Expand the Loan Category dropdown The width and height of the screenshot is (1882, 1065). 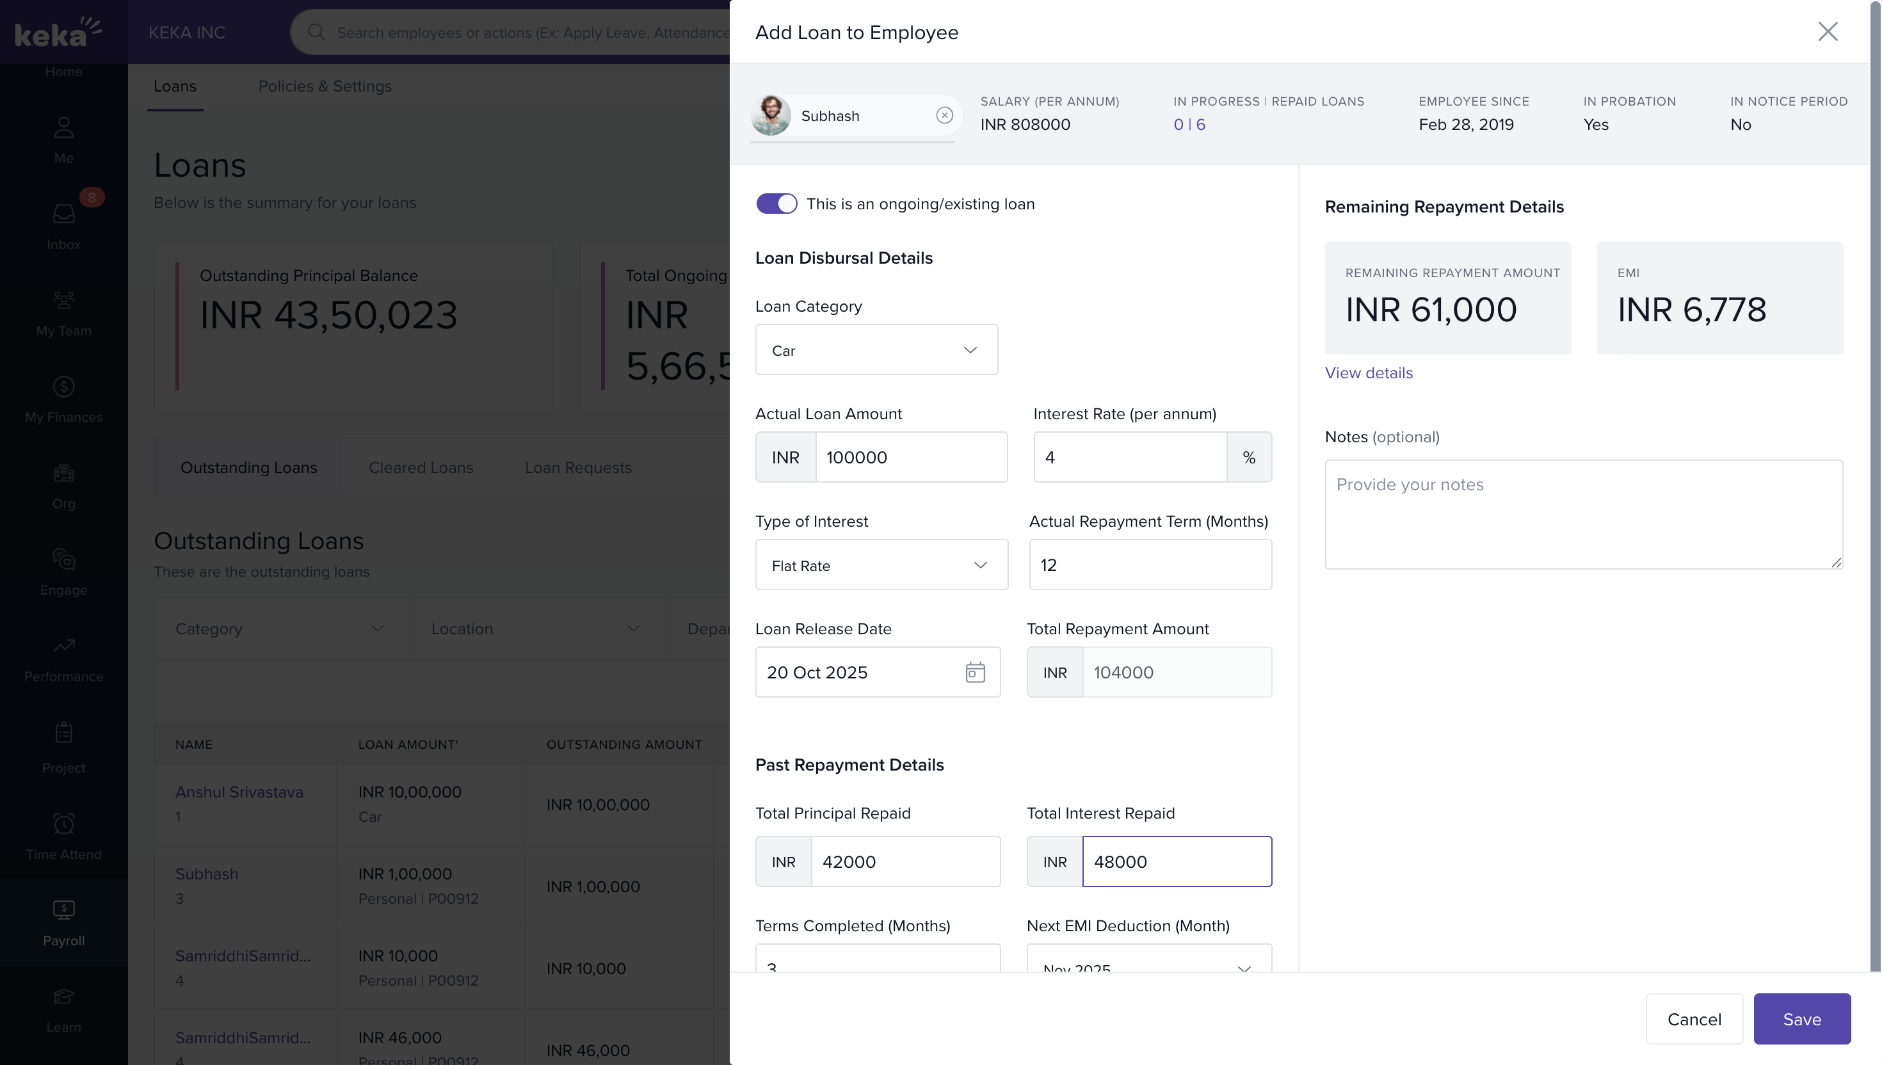pyautogui.click(x=876, y=350)
